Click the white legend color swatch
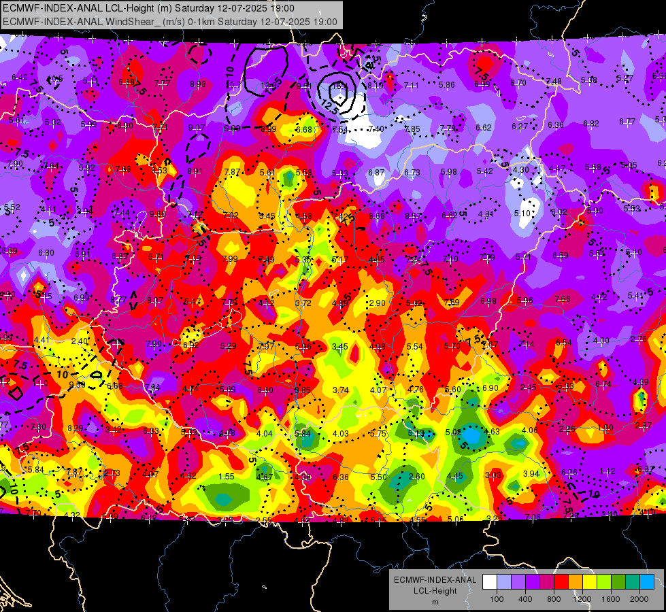This screenshot has width=666, height=612. click(x=489, y=582)
